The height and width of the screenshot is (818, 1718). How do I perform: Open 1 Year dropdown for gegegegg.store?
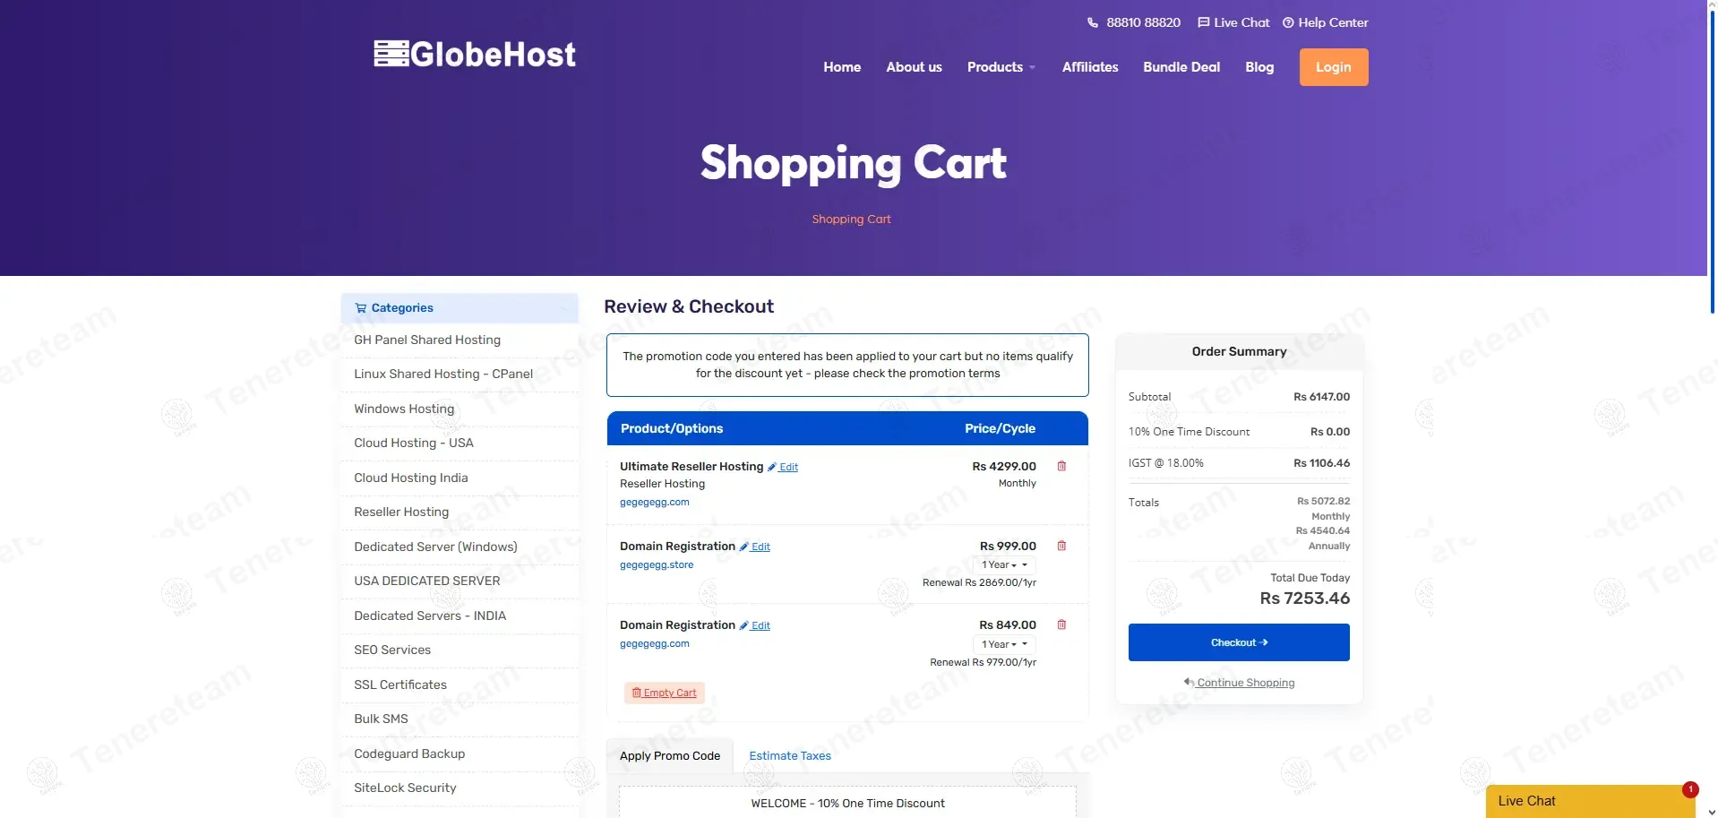[x=1004, y=564]
